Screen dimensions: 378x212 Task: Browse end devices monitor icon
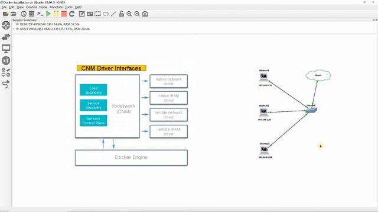pyautogui.click(x=6, y=48)
